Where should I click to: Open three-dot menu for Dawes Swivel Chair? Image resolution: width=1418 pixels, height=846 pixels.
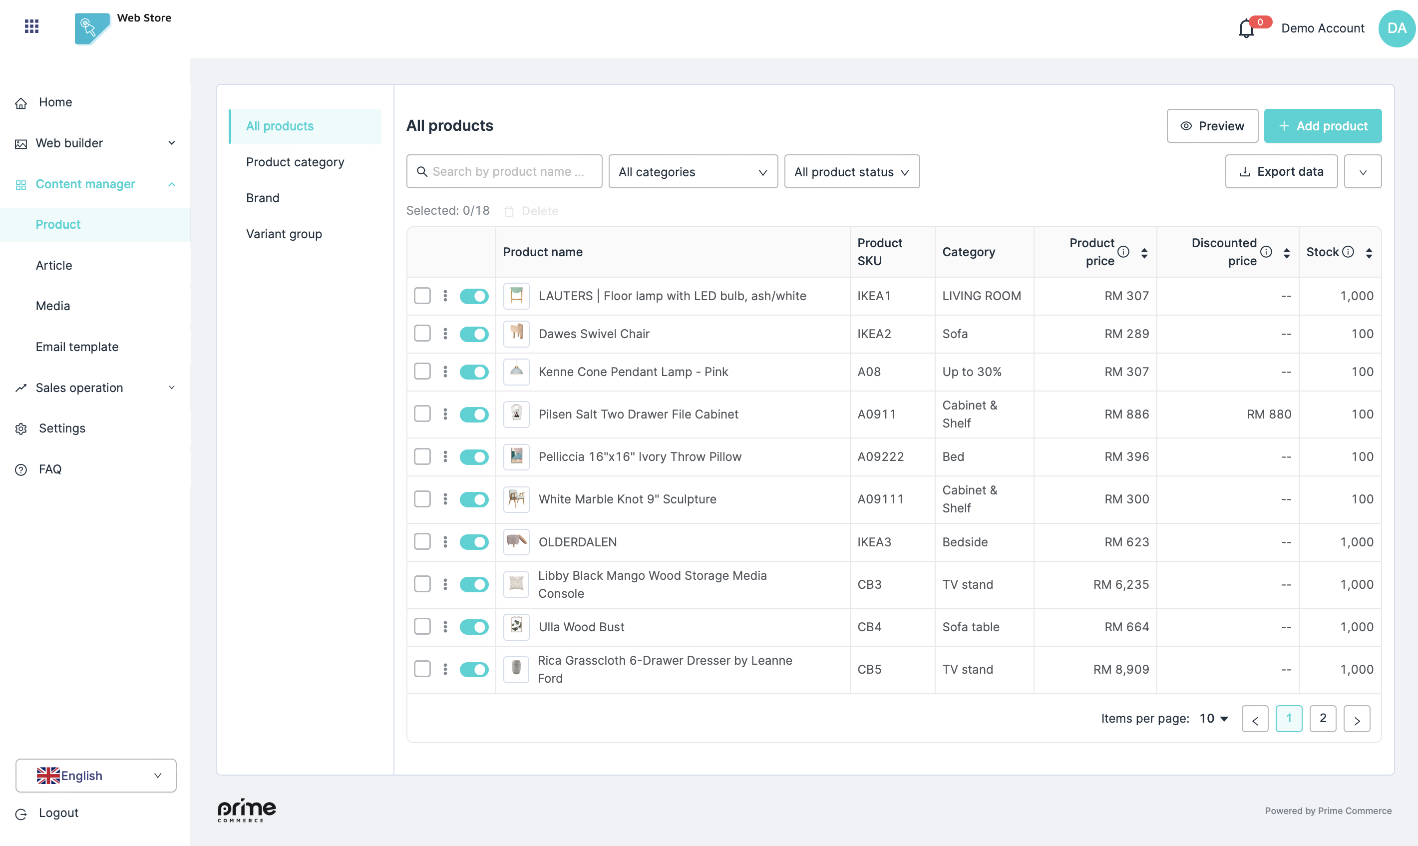(445, 334)
